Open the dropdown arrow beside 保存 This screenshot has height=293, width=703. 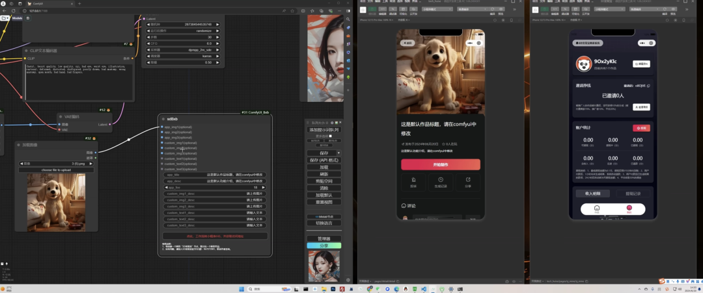coord(339,153)
